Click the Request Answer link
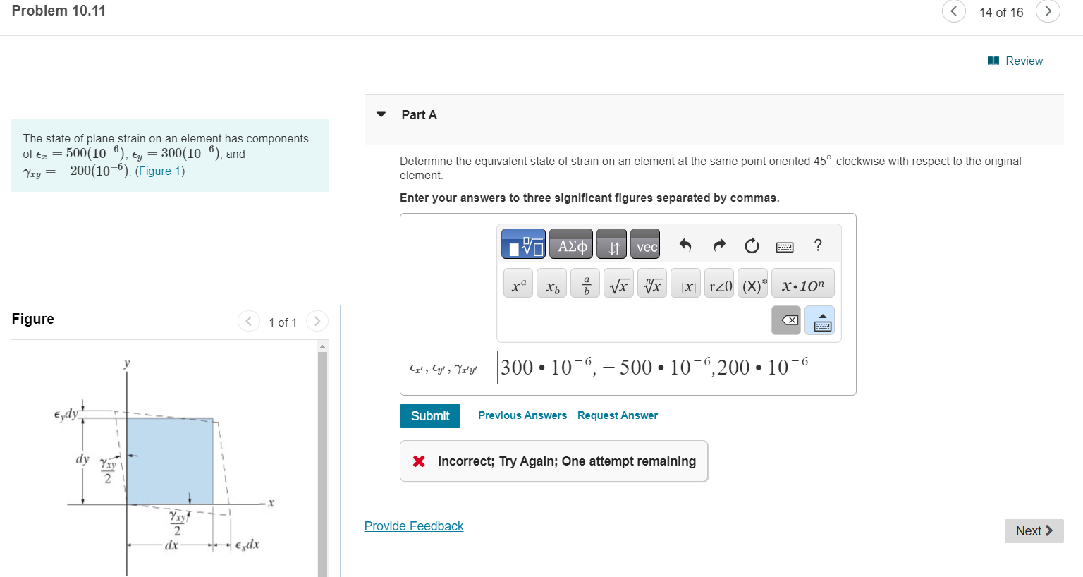This screenshot has height=577, width=1083. pos(618,415)
